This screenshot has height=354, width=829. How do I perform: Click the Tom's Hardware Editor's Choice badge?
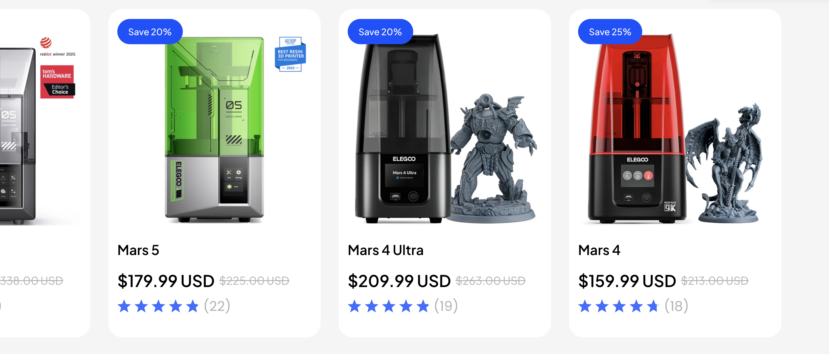(57, 82)
